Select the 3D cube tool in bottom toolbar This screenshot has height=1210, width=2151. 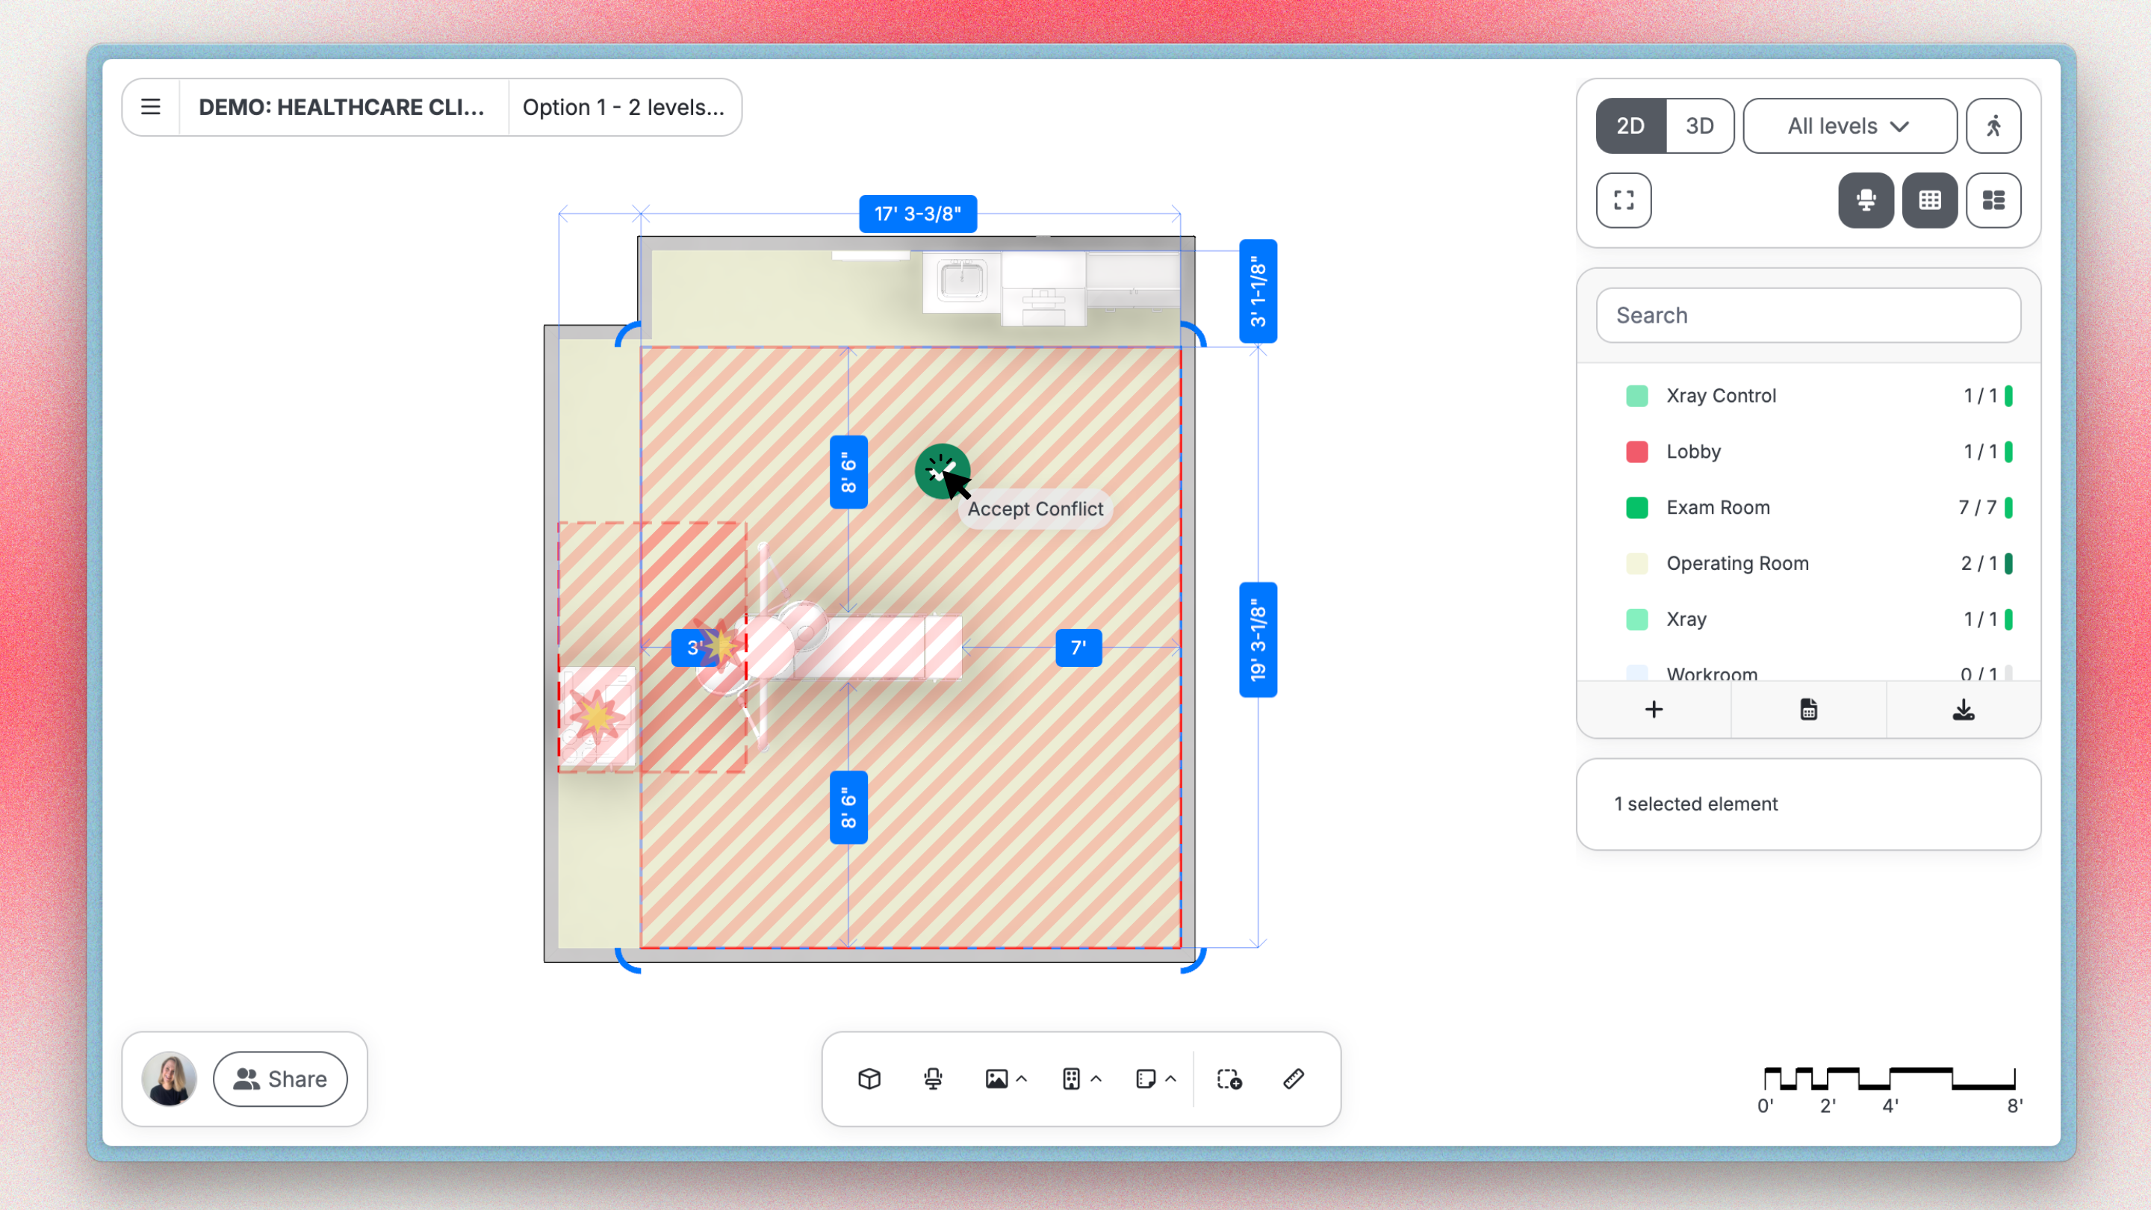869,1079
